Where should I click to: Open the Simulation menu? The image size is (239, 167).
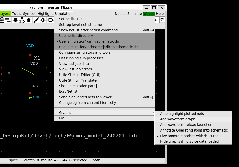coord(63,14)
